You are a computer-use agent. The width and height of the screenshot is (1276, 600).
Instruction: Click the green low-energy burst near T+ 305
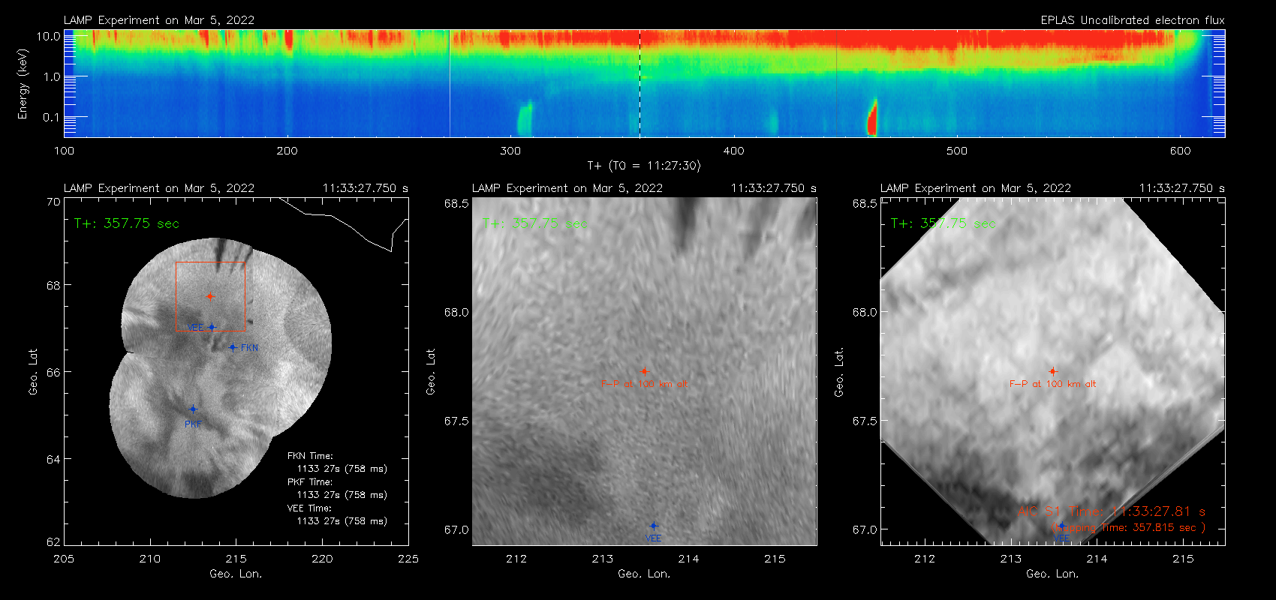(x=525, y=118)
